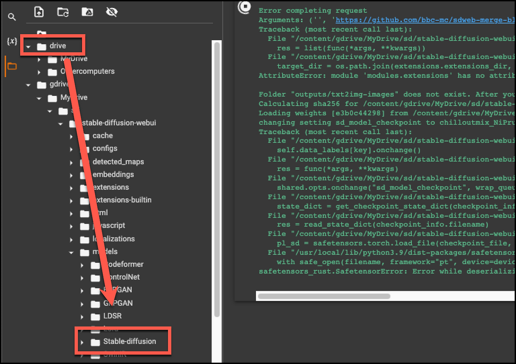Refresh the file browser folder
516x364 pixels.
63,12
